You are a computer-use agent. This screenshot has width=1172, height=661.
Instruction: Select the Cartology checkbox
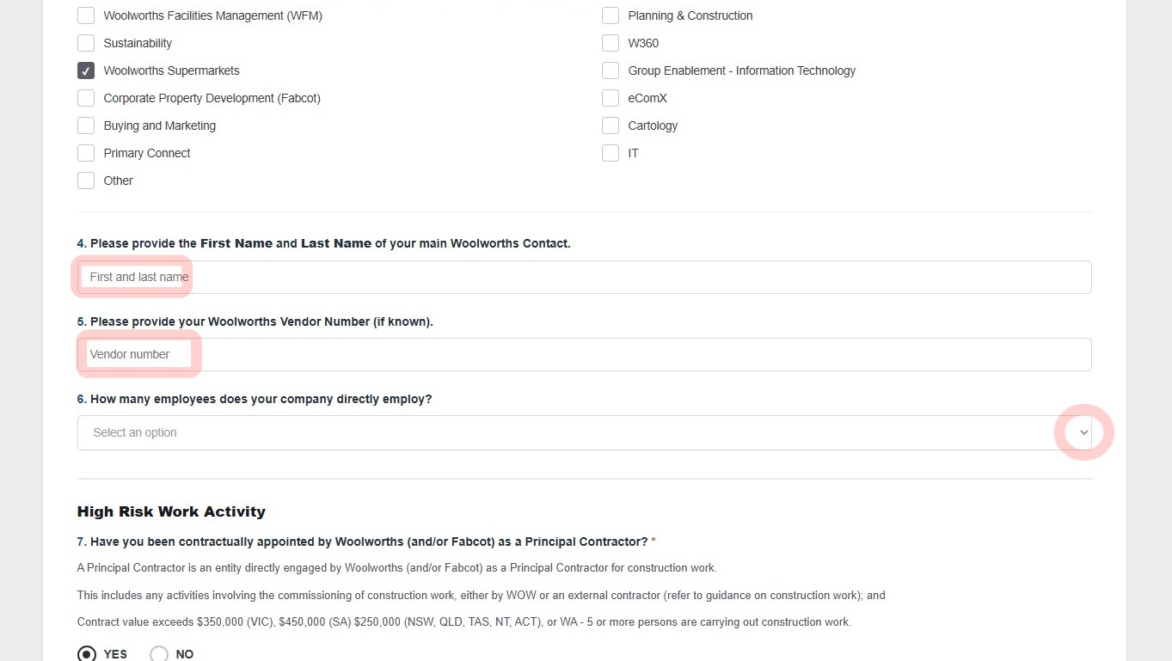tap(611, 125)
